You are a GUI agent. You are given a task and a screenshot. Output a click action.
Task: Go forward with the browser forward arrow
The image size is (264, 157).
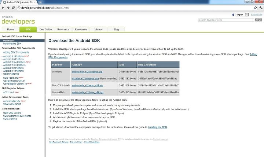tap(8, 8)
